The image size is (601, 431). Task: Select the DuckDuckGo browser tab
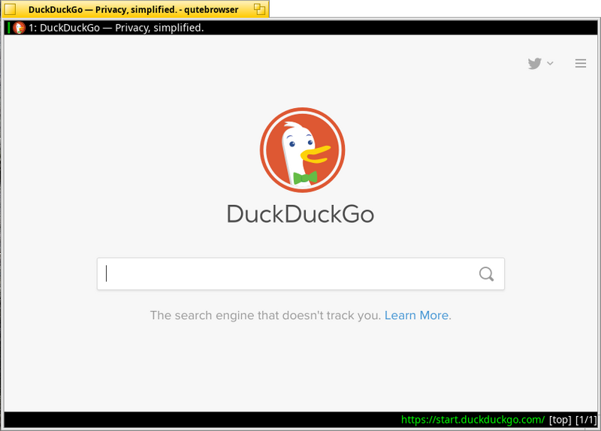pyautogui.click(x=300, y=28)
